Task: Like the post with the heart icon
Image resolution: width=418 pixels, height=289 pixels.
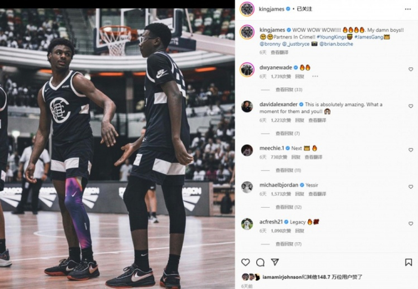Action: point(245,262)
